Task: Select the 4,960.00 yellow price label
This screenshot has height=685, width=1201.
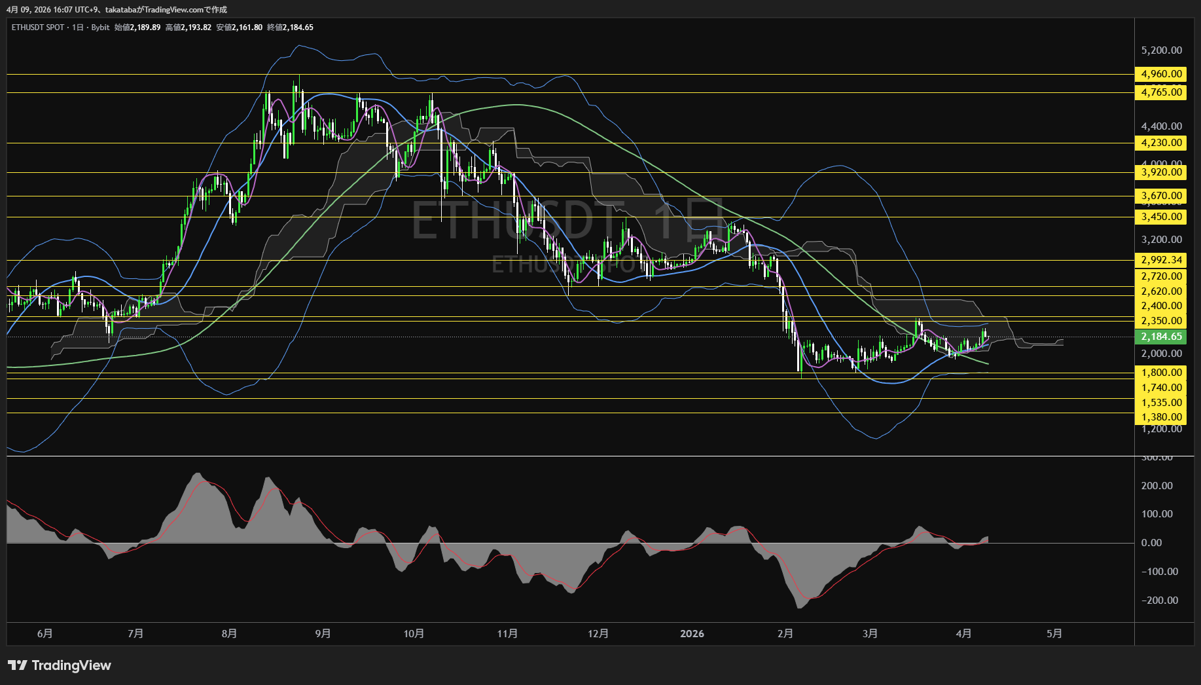Action: (1161, 74)
